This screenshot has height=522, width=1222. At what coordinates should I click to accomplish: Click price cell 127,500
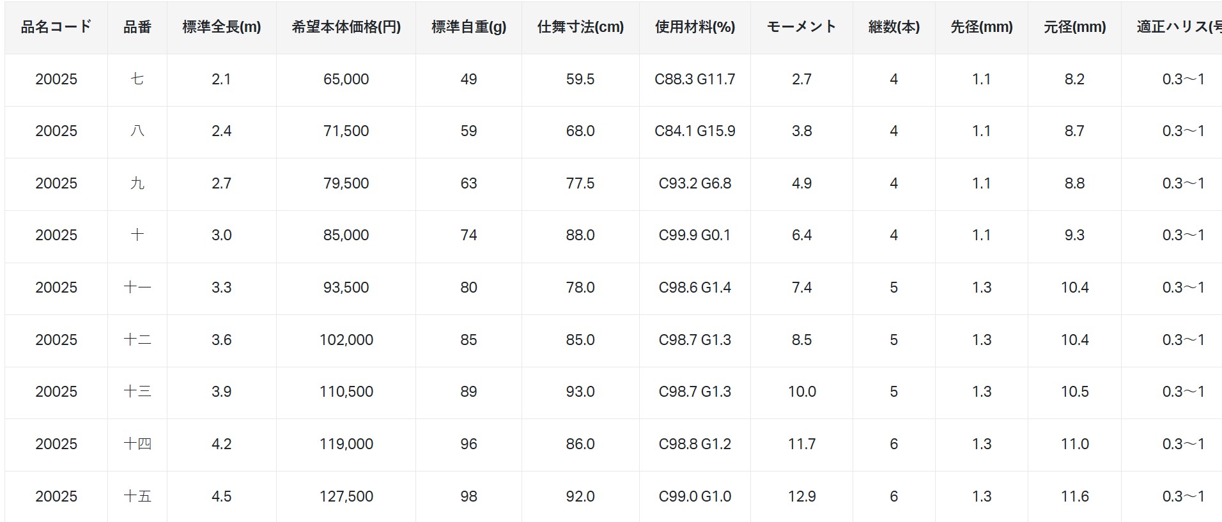[346, 496]
